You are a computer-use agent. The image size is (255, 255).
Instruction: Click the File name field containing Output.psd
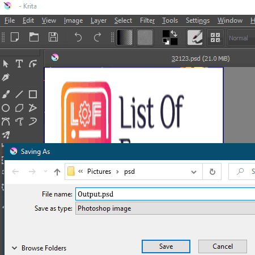click(165, 194)
